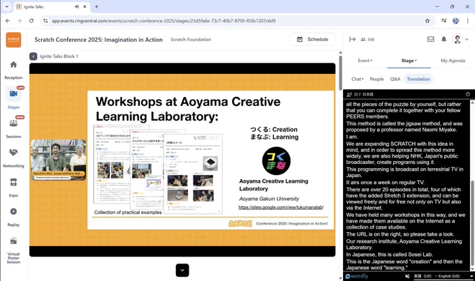Open the Chrome profile icon
This screenshot has width=475, height=281.
(x=455, y=21)
